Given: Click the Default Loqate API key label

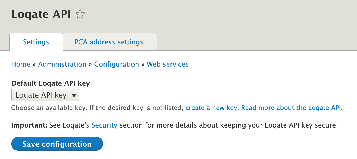Looking at the screenshot, I should (x=50, y=83).
